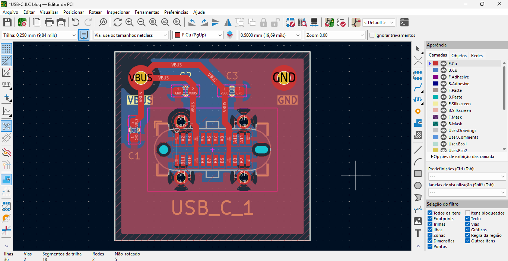Open the Trilha width dropdown
Viewport: 508px width, 261px height.
(39, 35)
